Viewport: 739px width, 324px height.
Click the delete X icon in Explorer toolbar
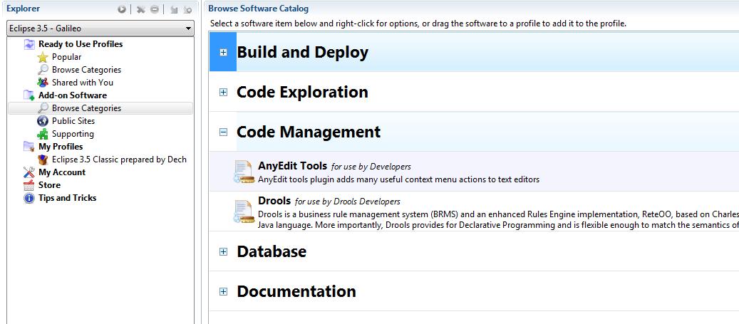[x=141, y=9]
